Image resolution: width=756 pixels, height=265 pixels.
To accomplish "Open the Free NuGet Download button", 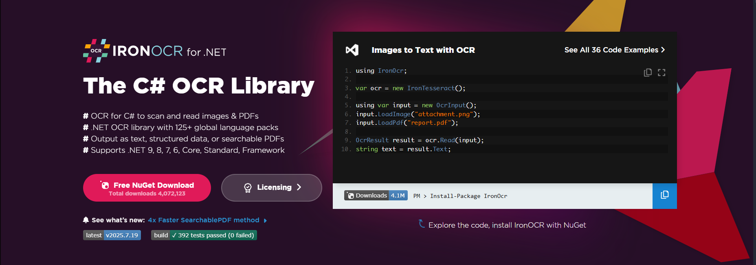I will click(147, 188).
